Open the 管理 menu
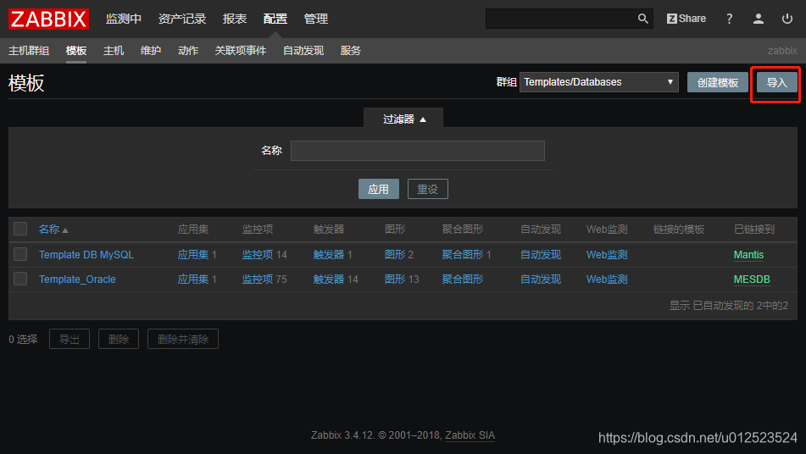The height and width of the screenshot is (454, 806). [315, 19]
